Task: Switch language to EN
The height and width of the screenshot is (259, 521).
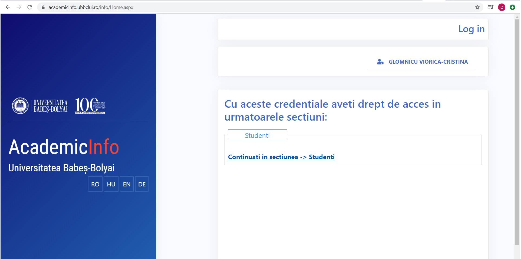Action: point(127,184)
